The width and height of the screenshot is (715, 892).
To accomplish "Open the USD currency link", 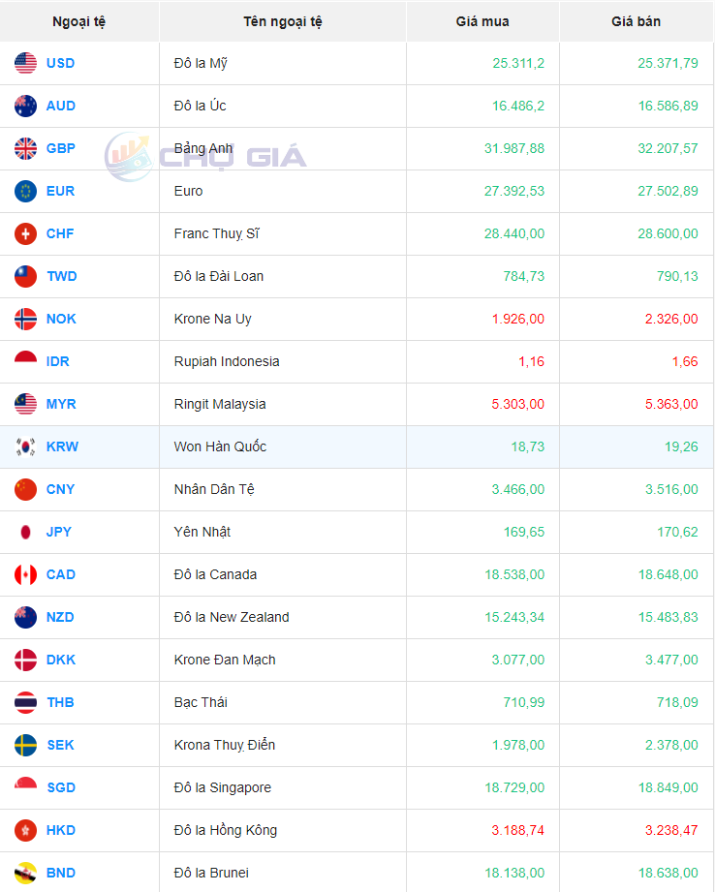I will tap(60, 64).
